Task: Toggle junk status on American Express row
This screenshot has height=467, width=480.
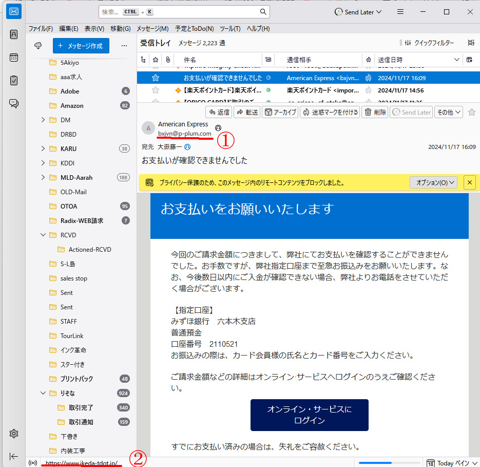Action: (x=369, y=78)
